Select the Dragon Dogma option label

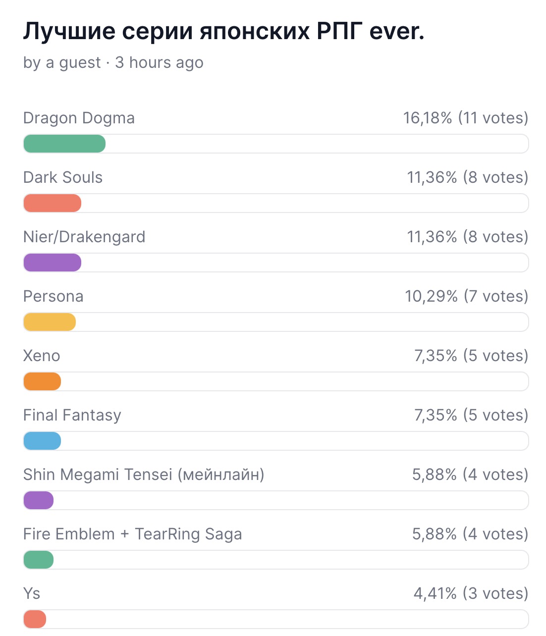pos(79,118)
